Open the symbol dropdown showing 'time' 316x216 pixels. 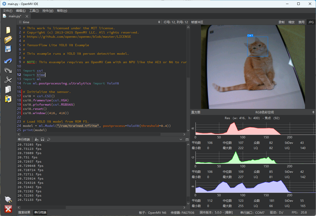tap(89, 22)
